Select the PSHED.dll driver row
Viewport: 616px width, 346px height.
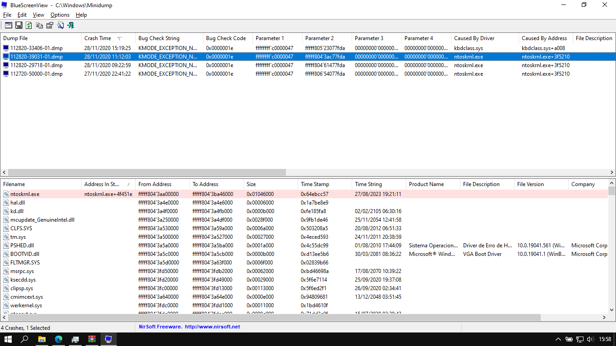[x=304, y=246]
